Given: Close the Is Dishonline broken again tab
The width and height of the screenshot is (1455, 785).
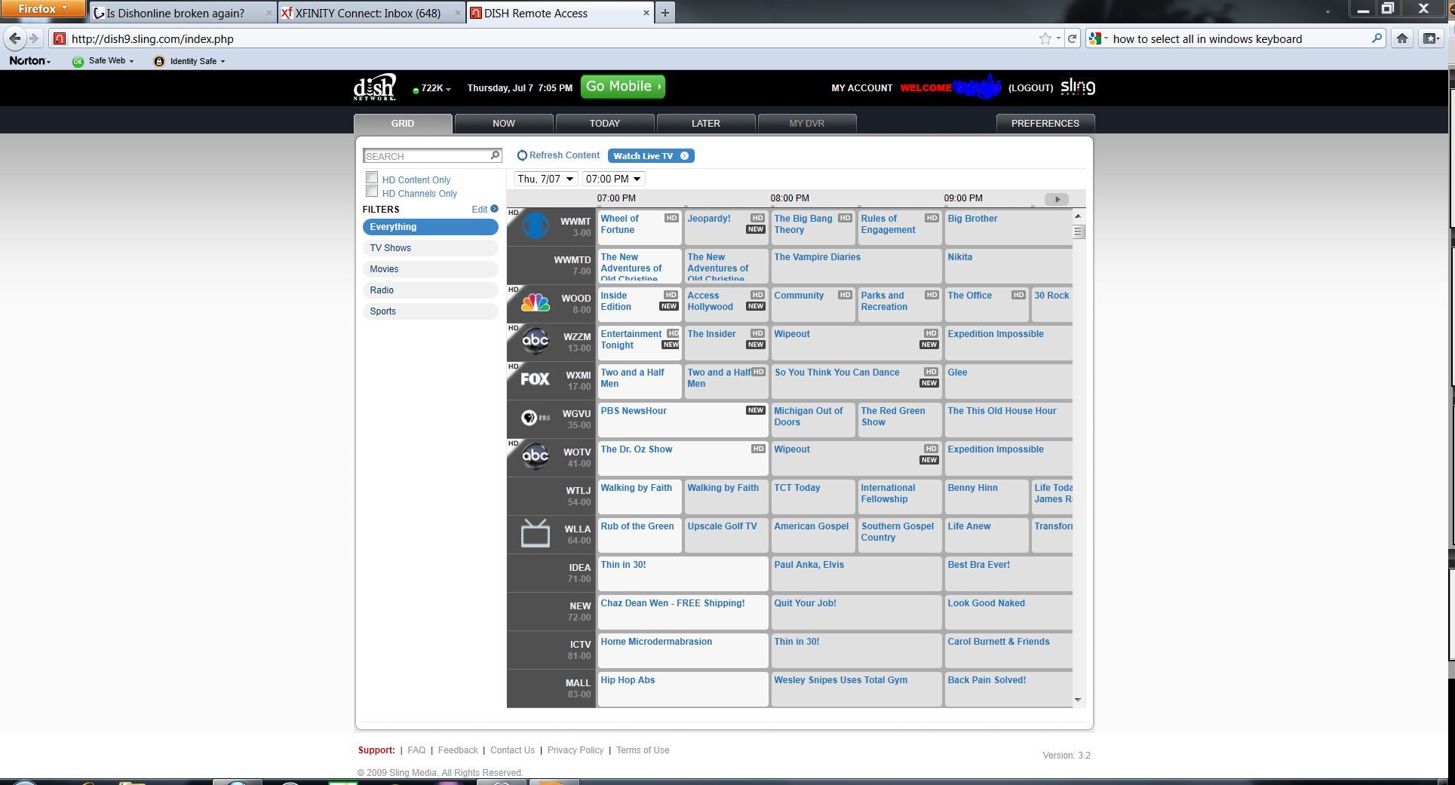Looking at the screenshot, I should coord(269,13).
